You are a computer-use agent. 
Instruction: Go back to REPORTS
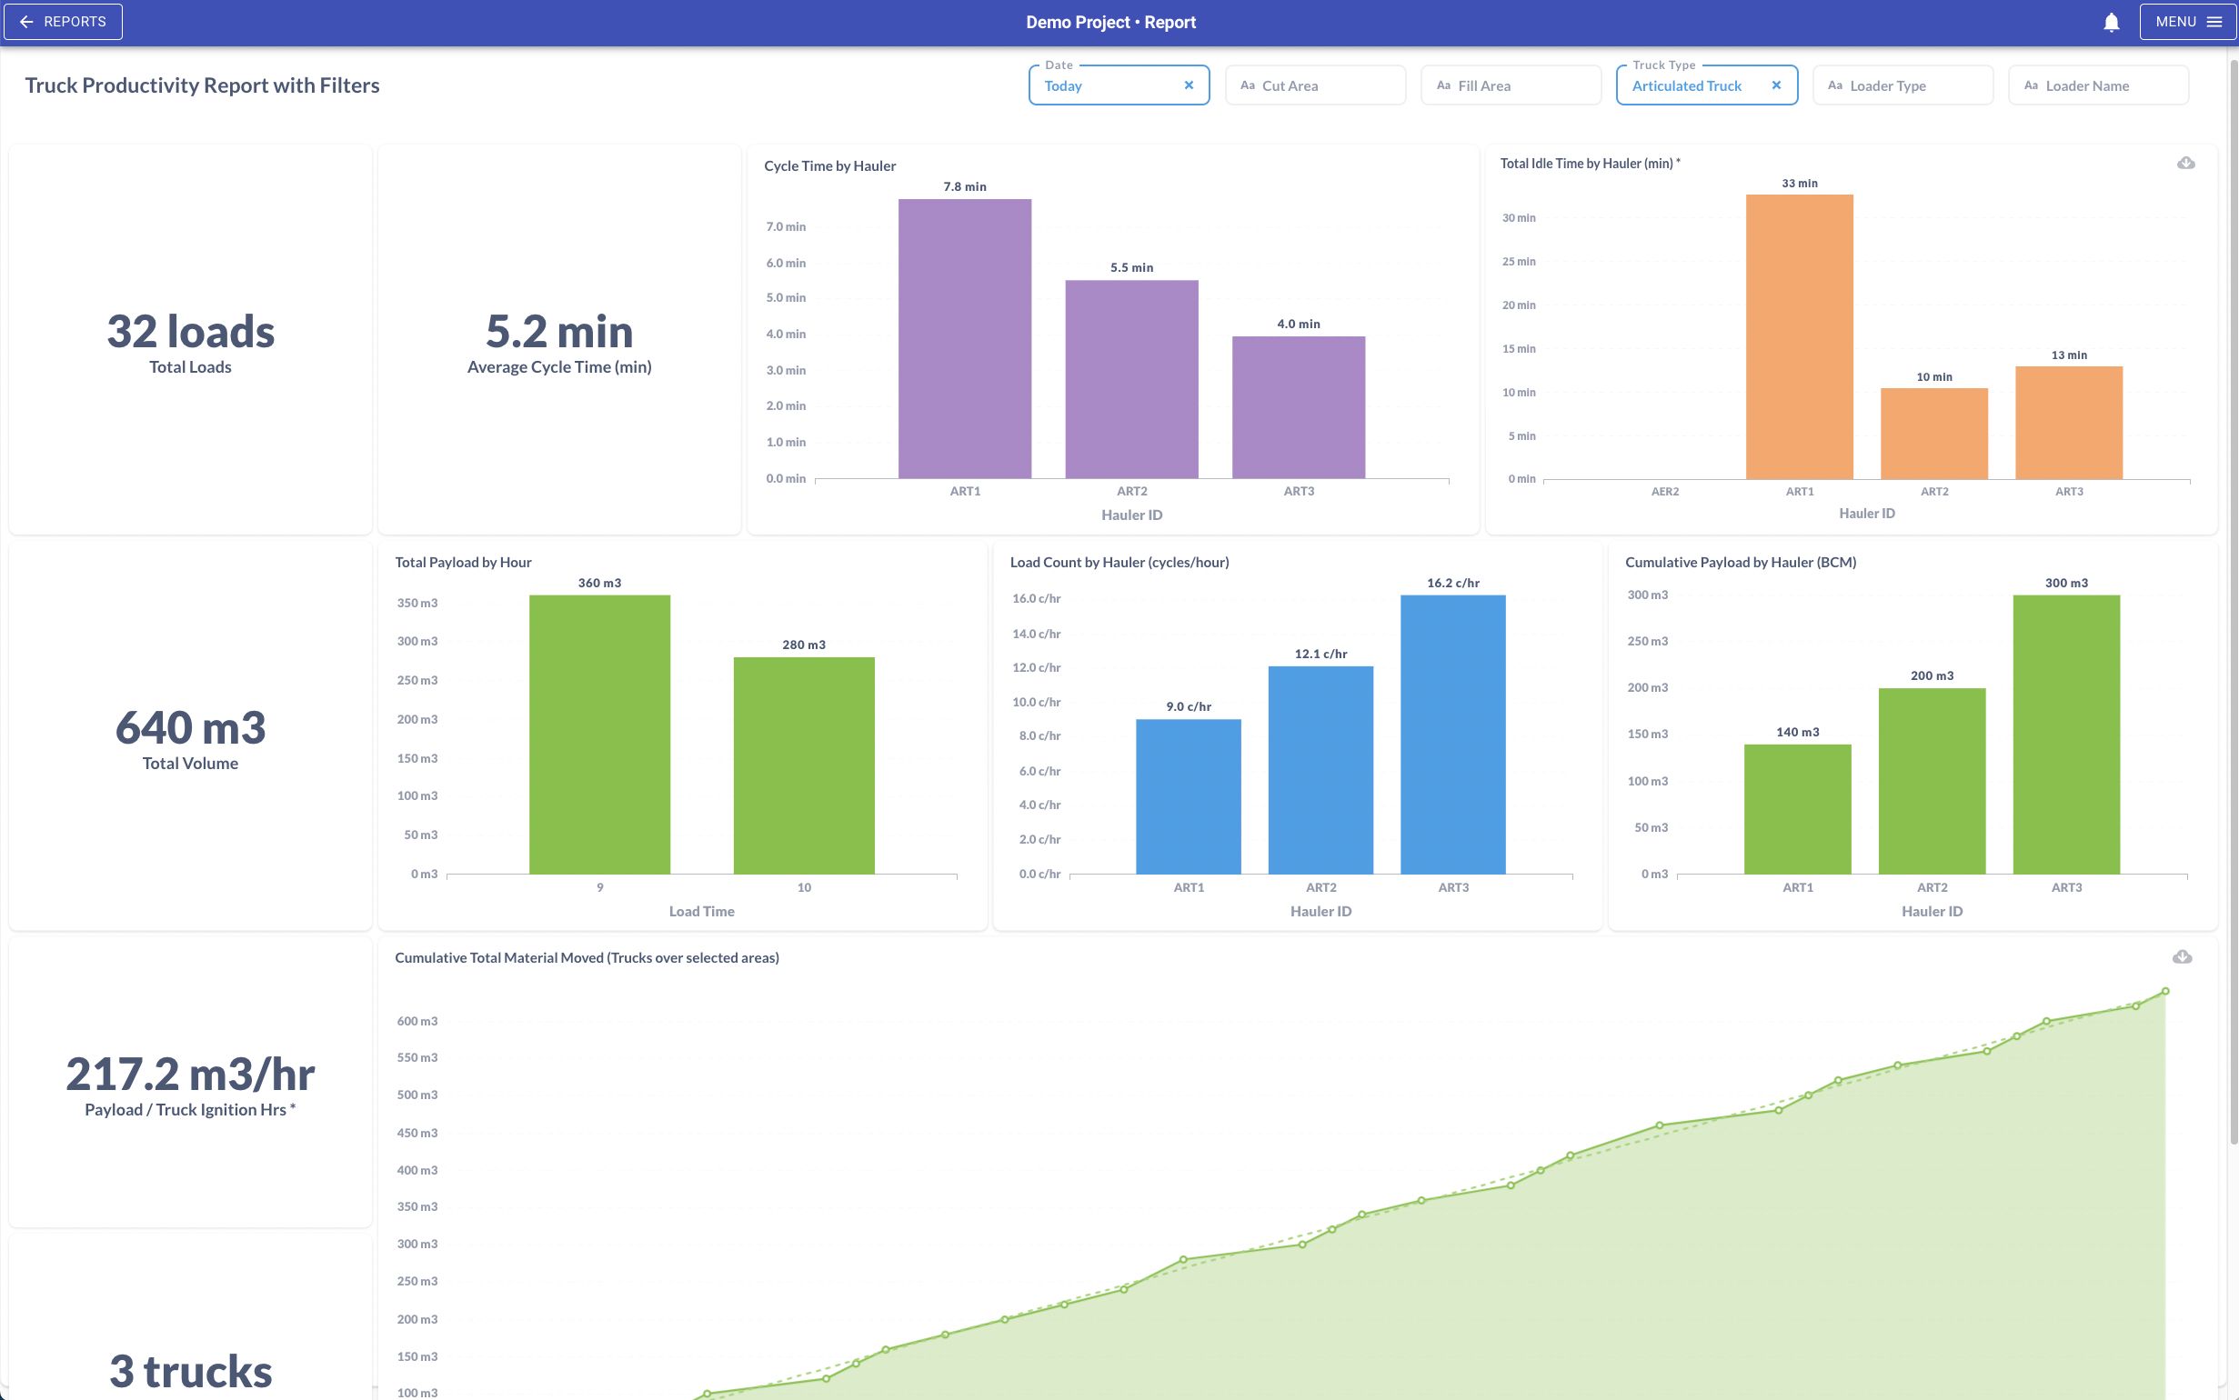click(x=63, y=22)
